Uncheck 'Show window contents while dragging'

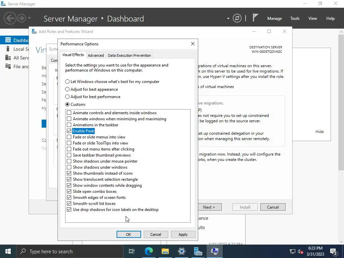(69, 185)
